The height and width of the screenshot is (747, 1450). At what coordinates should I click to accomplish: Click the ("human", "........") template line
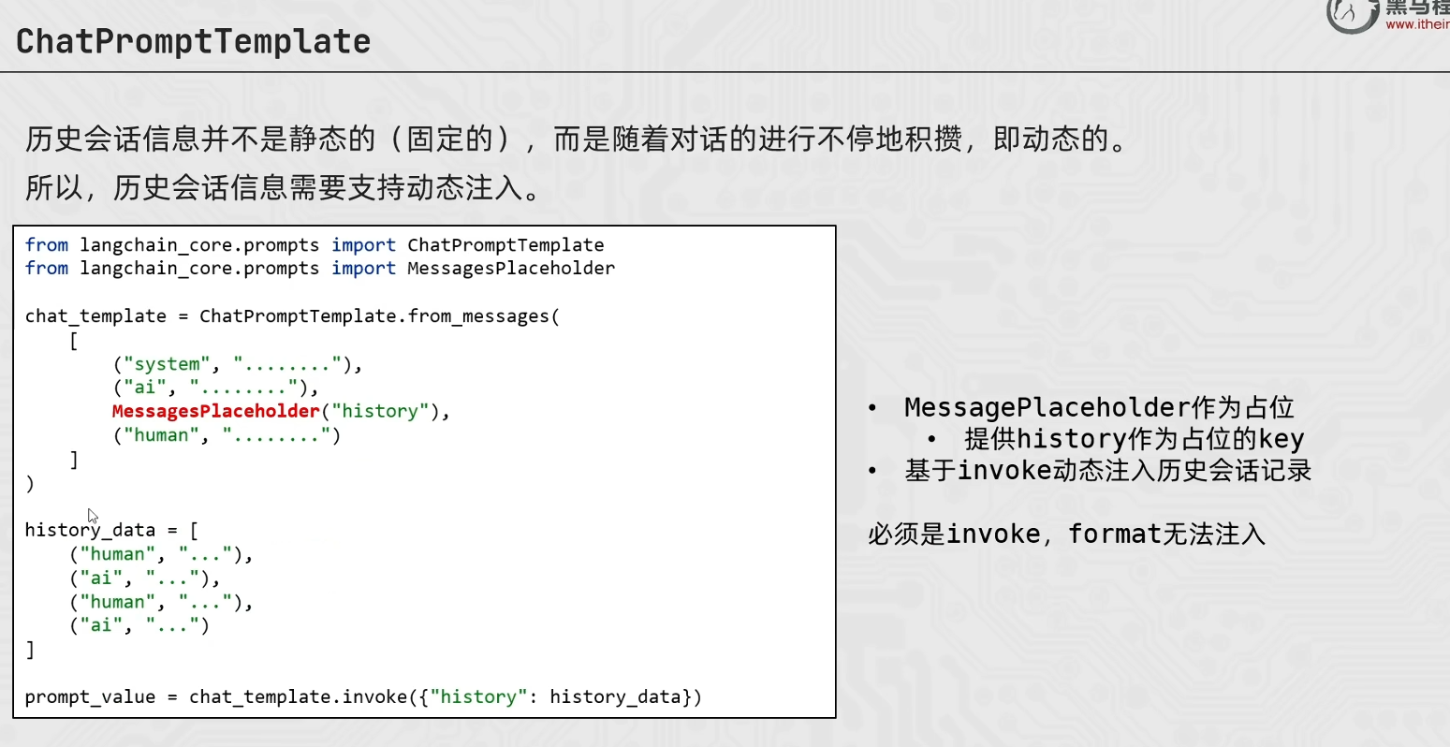[227, 435]
